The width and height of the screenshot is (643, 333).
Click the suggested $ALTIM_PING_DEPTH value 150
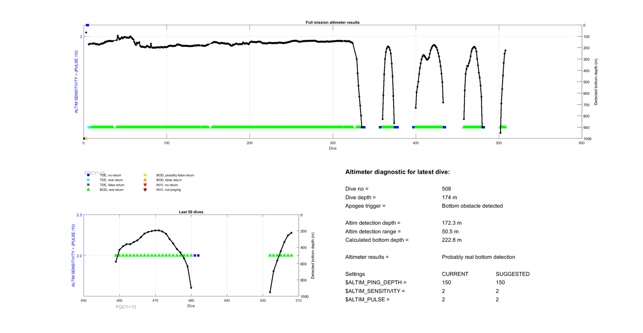coord(501,283)
